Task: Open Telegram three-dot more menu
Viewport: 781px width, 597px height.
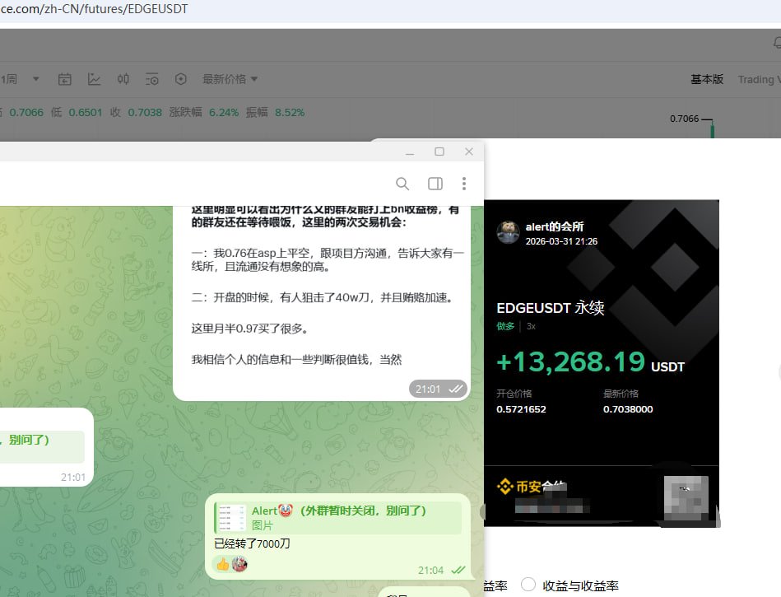Action: 463,184
